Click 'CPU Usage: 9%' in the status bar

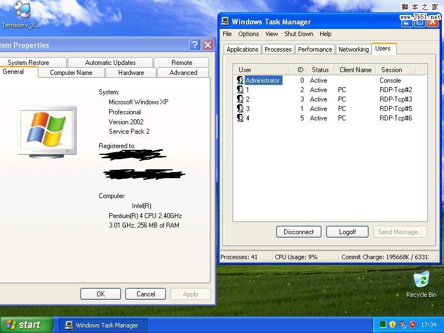(296, 257)
